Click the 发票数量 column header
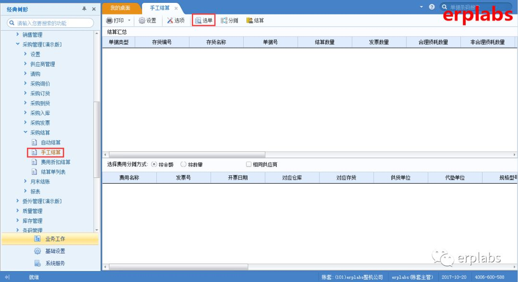 379,42
